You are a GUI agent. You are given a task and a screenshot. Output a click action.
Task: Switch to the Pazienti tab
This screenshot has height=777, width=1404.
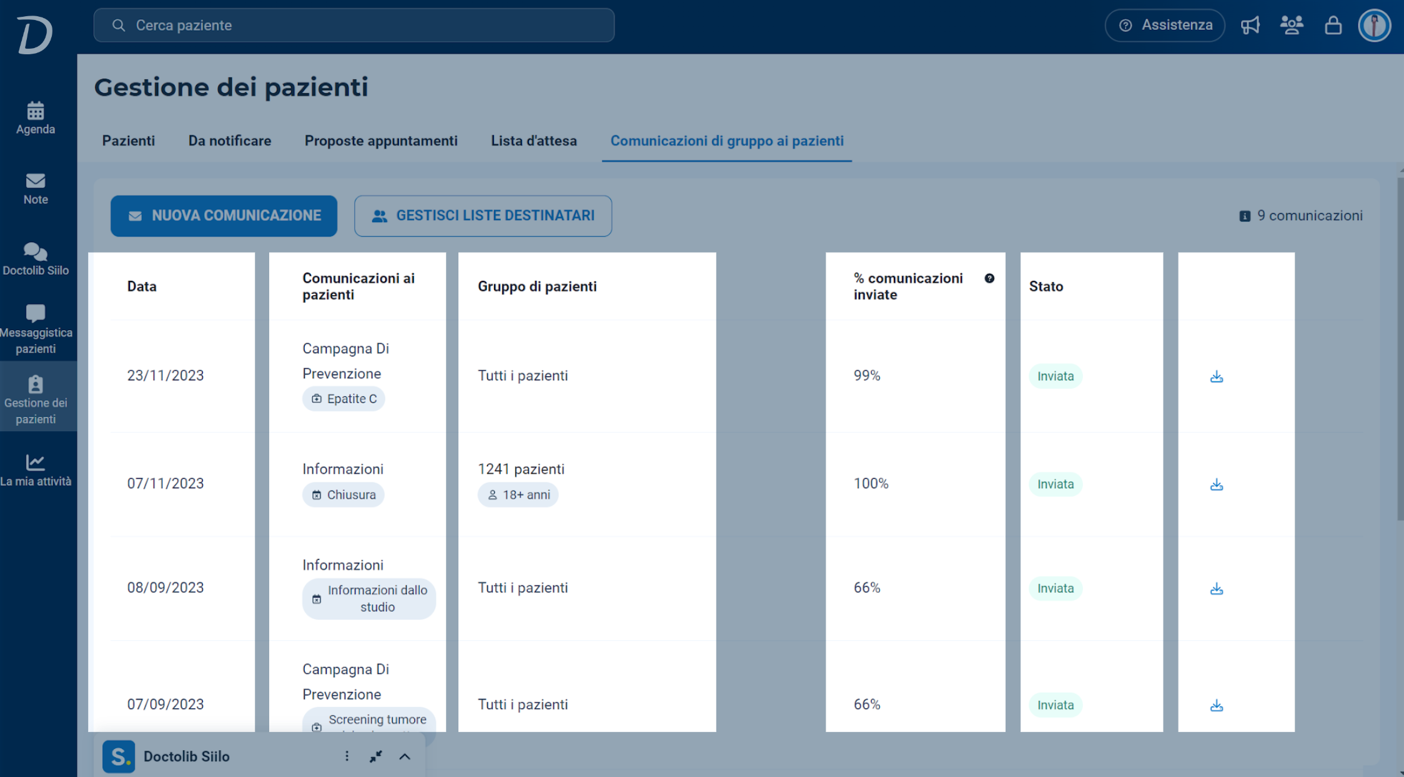(x=129, y=141)
